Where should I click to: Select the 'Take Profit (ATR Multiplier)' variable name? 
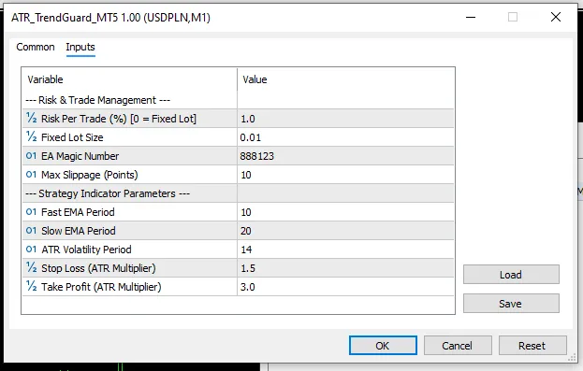click(101, 287)
